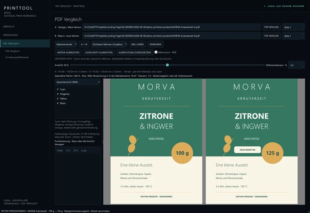The image size is (310, 213).
Task: Click the A ↔ B swap button
Action: click(x=84, y=44)
